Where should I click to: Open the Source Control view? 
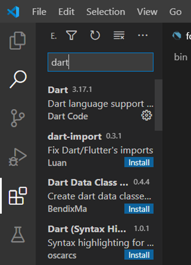pyautogui.click(x=18, y=118)
